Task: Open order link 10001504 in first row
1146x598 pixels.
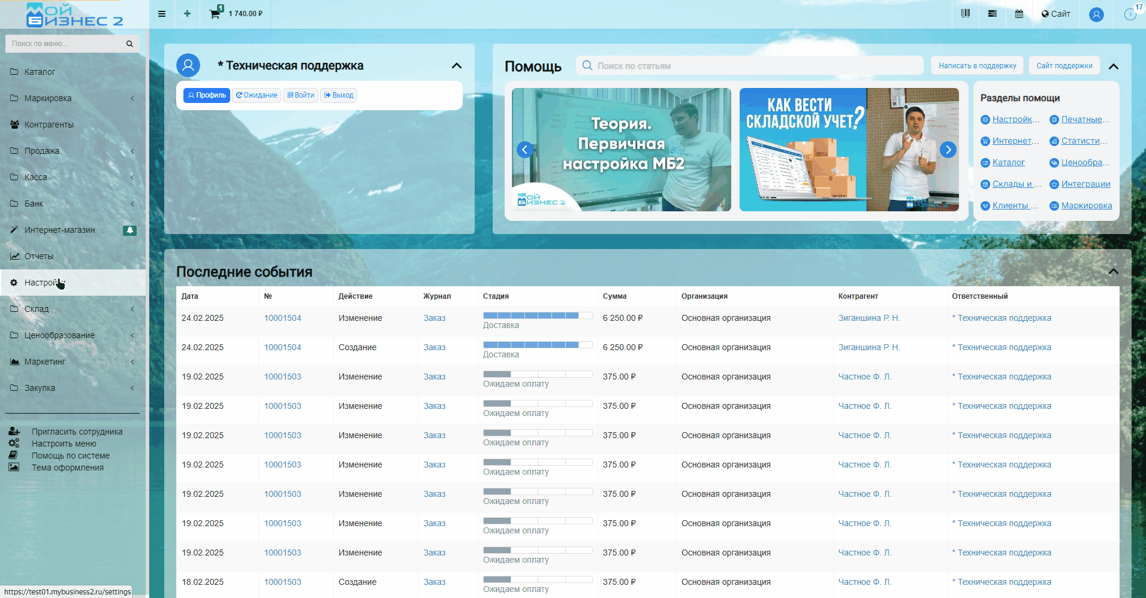Action: tap(282, 318)
